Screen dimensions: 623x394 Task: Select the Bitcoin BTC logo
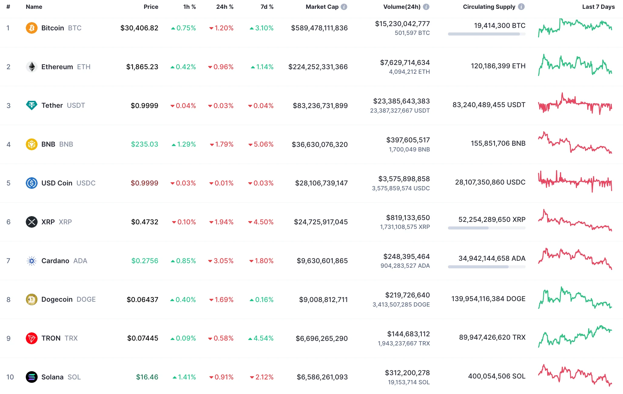pyautogui.click(x=32, y=28)
